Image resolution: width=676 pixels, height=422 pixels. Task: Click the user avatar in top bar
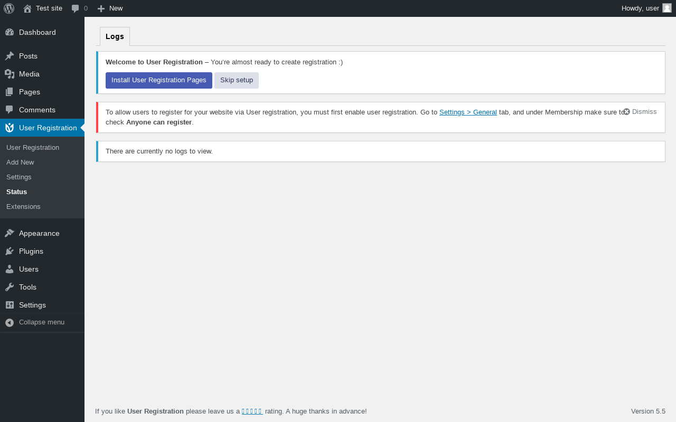[x=667, y=8]
